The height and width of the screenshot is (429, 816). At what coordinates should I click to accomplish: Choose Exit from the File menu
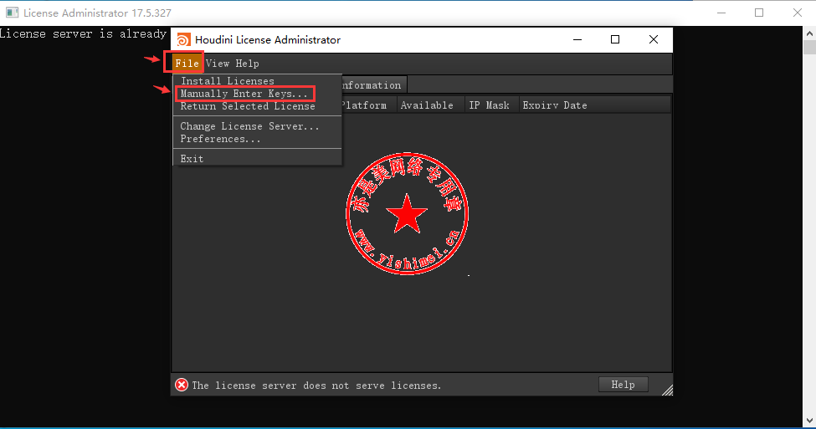(192, 159)
